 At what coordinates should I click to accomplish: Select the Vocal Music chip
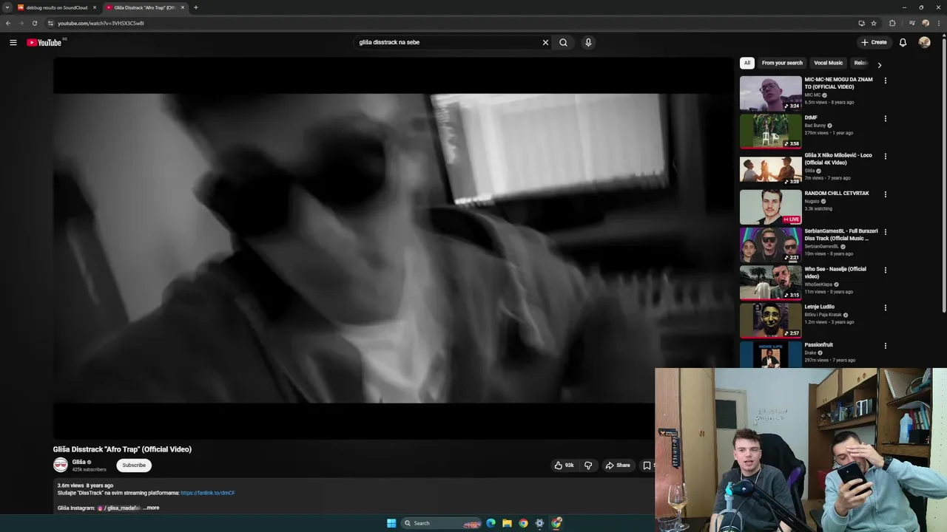tap(828, 63)
